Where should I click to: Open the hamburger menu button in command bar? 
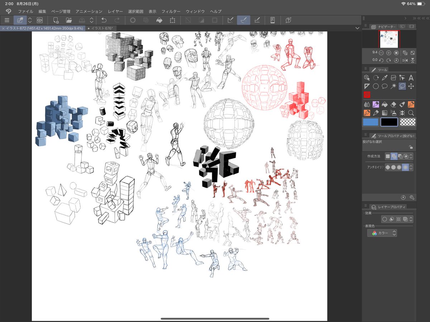tap(7, 20)
